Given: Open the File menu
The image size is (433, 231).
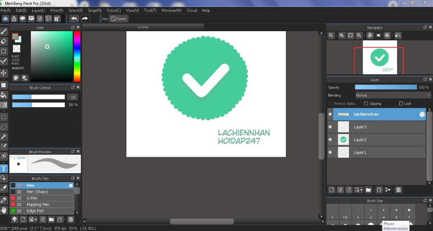Looking at the screenshot, I should [5, 11].
